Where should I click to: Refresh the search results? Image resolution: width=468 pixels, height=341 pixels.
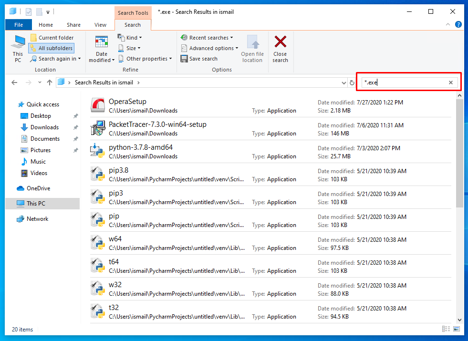coord(352,83)
